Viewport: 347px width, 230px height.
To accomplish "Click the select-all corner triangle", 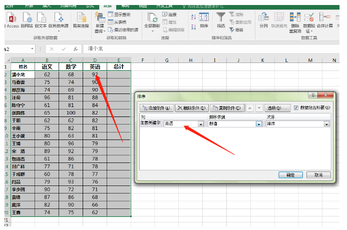I will click(x=8, y=60).
